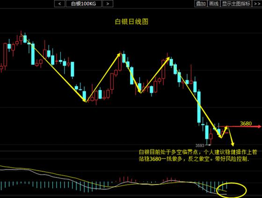Click the 叠加 overlay button
The image size is (262, 198).
pos(201,4)
